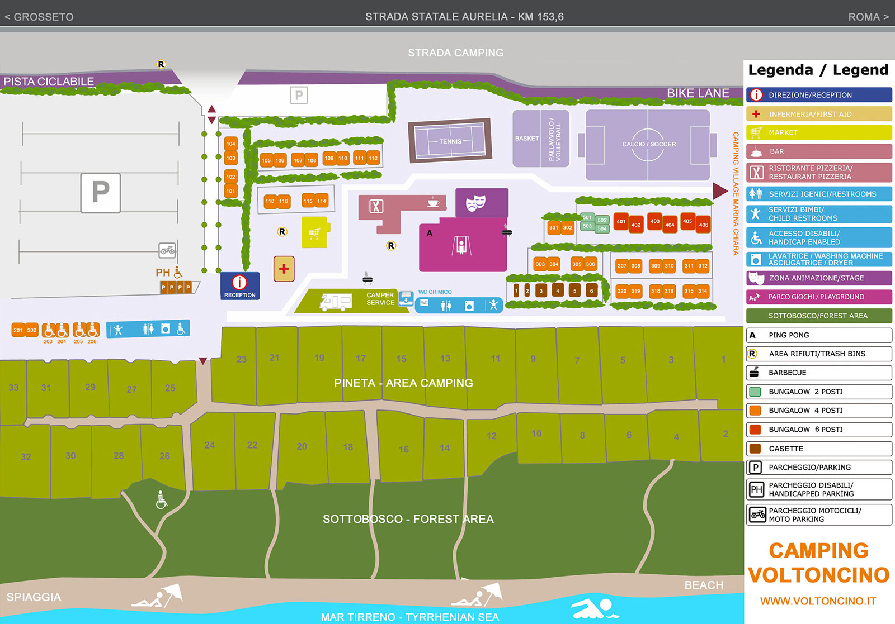Click the Grosseto direction label
895x624 pixels.
39,17
